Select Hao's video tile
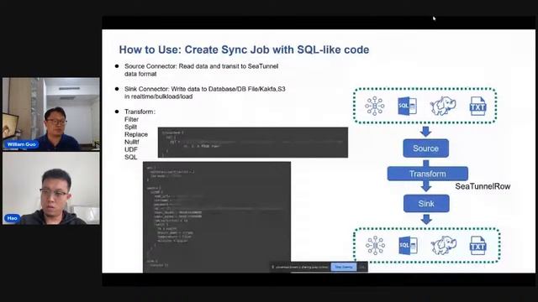Image resolution: width=538 pixels, height=302 pixels. point(51,188)
